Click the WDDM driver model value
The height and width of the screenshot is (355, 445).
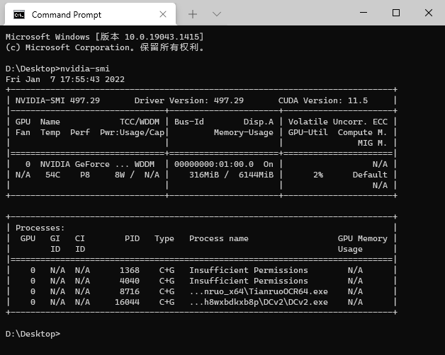click(145, 164)
